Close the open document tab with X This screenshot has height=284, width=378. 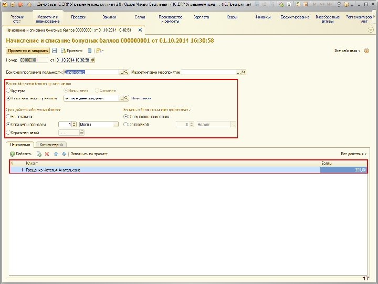(140, 30)
